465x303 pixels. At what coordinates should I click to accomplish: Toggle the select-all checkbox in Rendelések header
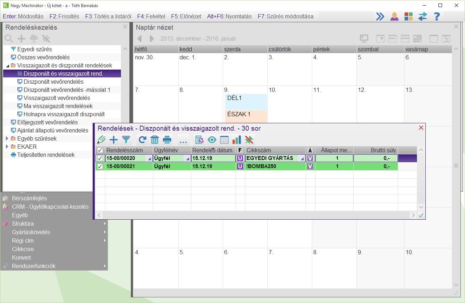pyautogui.click(x=100, y=150)
